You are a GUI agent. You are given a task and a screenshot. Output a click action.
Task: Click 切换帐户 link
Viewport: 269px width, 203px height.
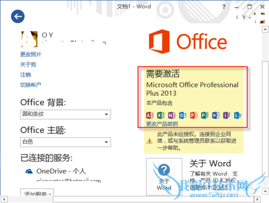tap(31, 85)
